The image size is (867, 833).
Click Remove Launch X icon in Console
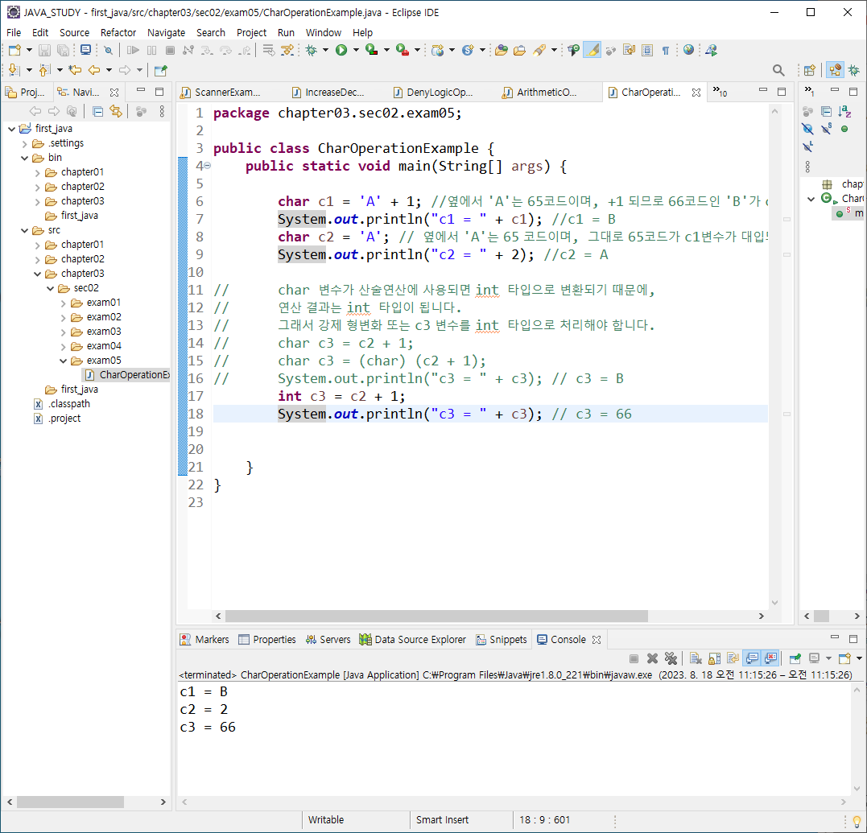[652, 658]
